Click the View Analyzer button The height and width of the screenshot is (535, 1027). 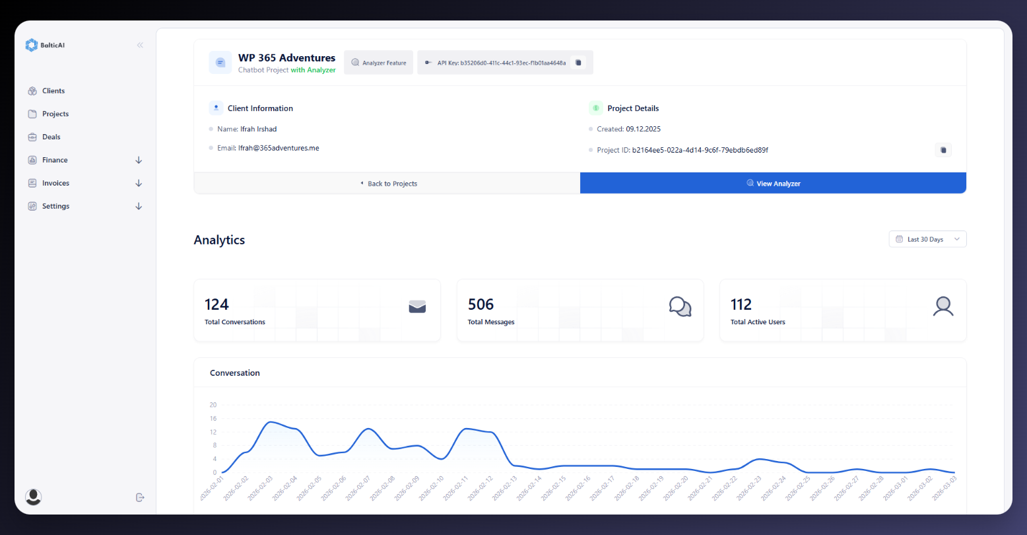coord(773,184)
